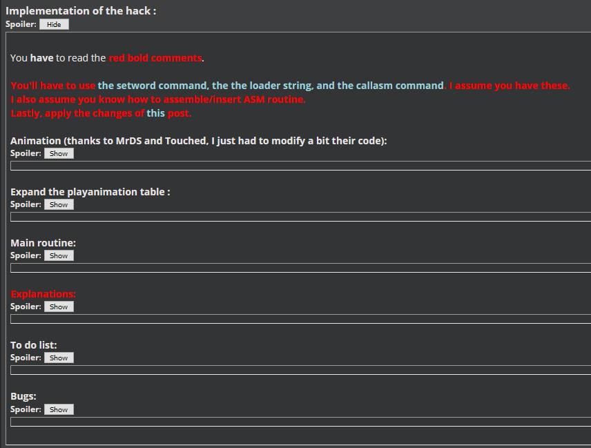Viewport: 591px width, 448px height.
Task: Hide the Implementation of the hack spoiler
Action: 54,24
